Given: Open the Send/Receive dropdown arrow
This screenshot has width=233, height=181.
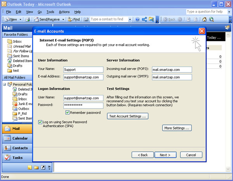Looking at the screenshot, I should 63,19.
